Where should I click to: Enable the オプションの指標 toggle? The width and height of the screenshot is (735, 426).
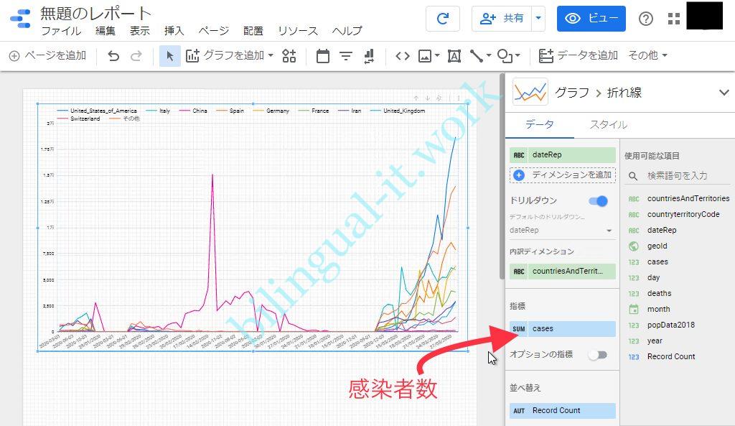pos(597,355)
